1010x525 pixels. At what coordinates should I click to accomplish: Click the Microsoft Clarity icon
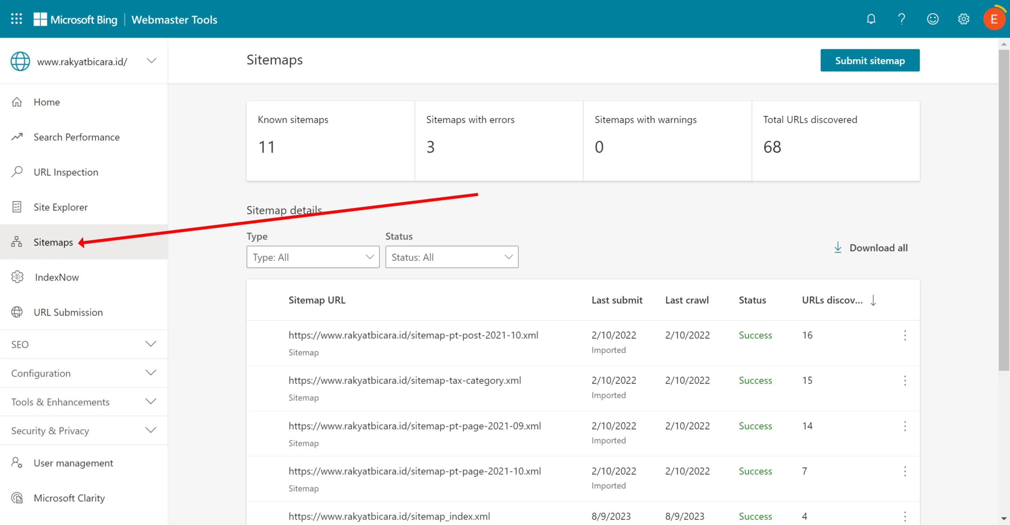[16, 498]
